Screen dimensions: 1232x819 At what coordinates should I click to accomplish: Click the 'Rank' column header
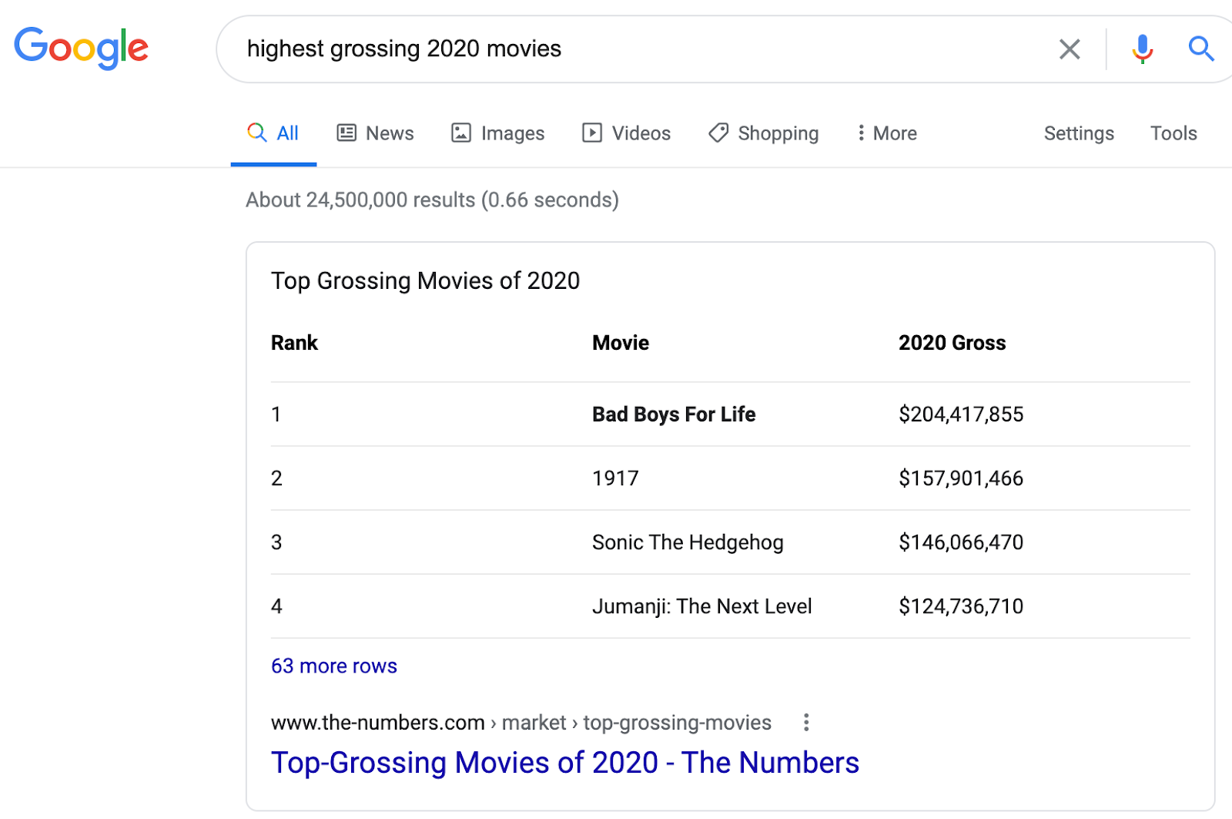tap(294, 343)
